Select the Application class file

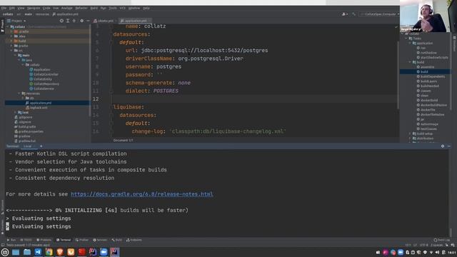tap(40, 69)
